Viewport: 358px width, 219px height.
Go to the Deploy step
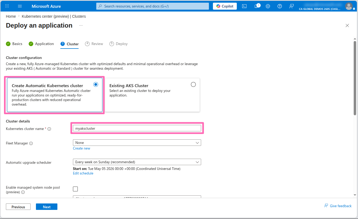coord(119,44)
